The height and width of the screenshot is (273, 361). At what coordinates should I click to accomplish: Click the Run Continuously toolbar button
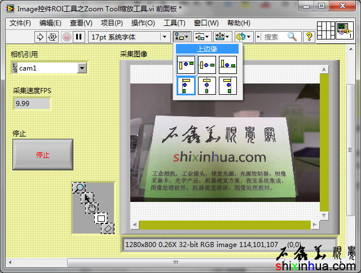pos(52,37)
